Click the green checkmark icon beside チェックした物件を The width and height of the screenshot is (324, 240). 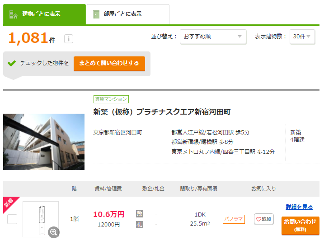pyautogui.click(x=12, y=63)
